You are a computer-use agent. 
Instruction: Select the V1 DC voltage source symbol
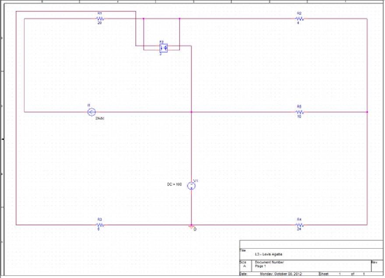click(191, 186)
